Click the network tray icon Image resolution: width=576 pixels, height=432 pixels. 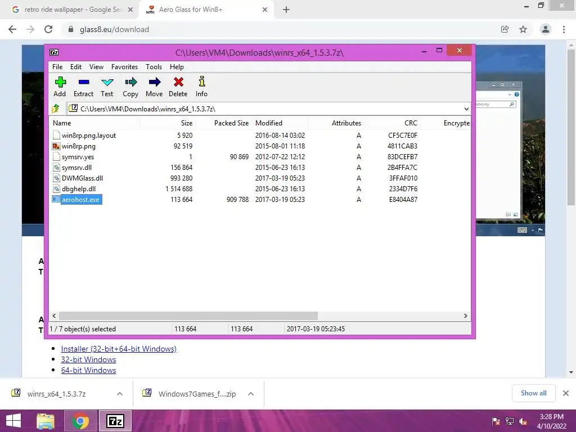510,422
